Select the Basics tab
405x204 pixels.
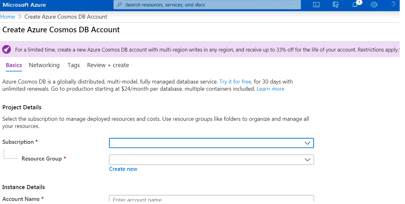14,65
